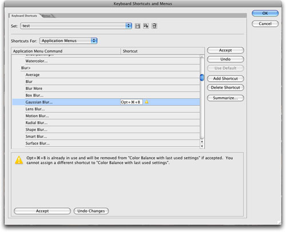
Task: Select the Average command row
Action: pos(106,75)
